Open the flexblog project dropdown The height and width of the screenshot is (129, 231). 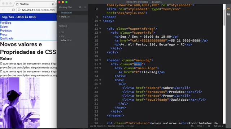[x=64, y=26]
